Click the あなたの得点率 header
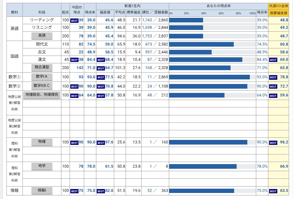 point(218,6)
